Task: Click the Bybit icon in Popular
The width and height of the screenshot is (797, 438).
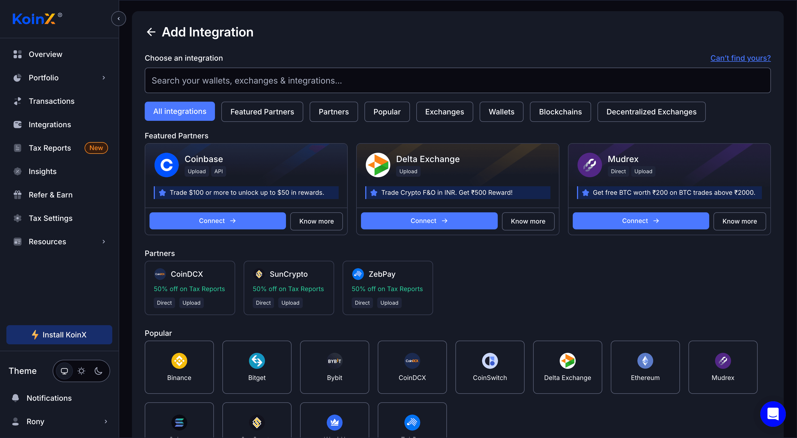Action: [x=334, y=361]
